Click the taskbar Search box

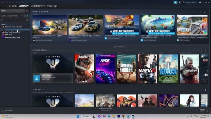(x=86, y=116)
